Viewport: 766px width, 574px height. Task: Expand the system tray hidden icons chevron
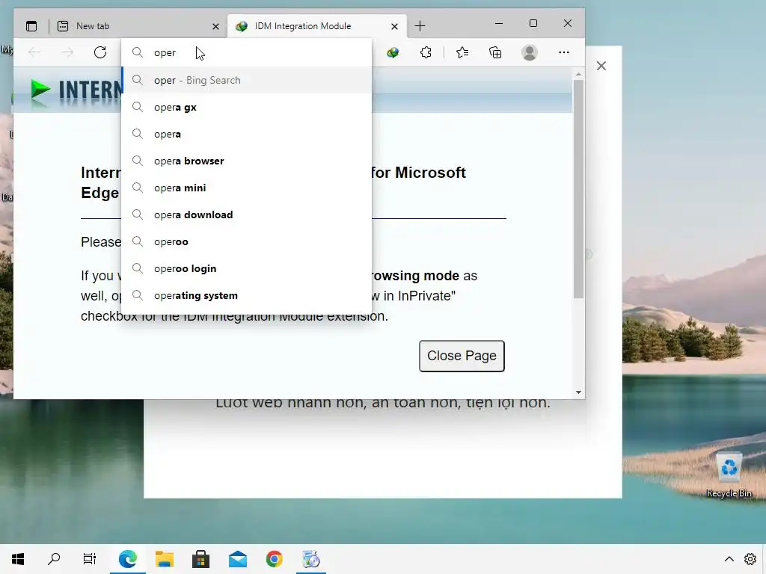[729, 559]
